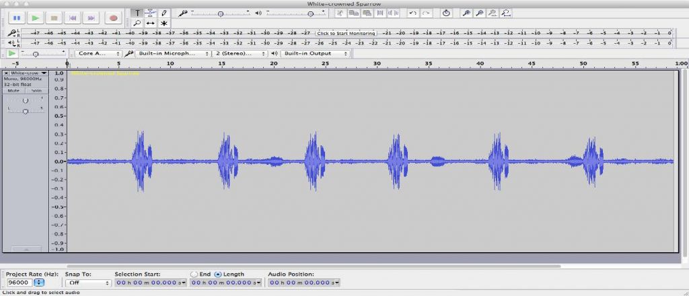This screenshot has height=296, width=689.
Task: Open the White-crow track name menu
Action: click(x=28, y=73)
